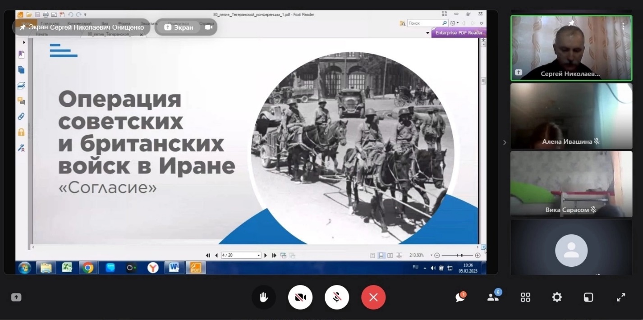Open Google Chrome from taskbar
643x320 pixels.
pos(88,268)
